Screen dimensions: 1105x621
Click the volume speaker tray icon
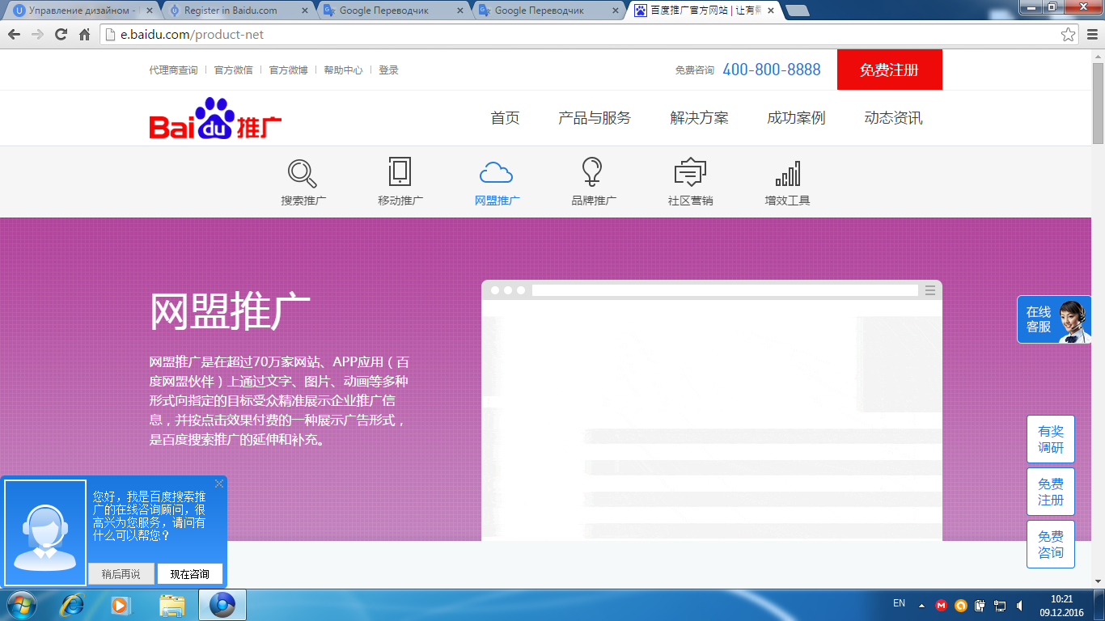coord(1020,605)
